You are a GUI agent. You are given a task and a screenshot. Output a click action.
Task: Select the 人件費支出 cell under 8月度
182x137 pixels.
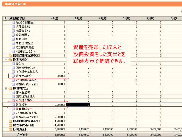click(150, 27)
